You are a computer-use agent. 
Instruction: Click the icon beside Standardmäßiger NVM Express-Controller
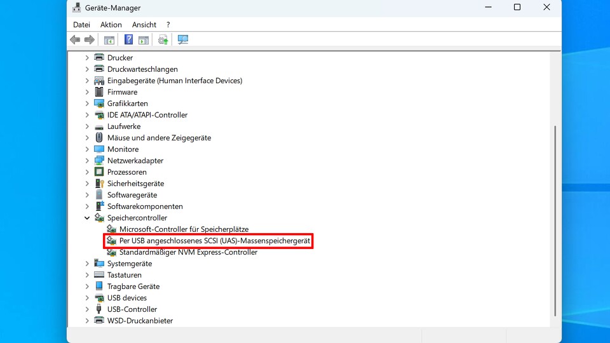(111, 252)
